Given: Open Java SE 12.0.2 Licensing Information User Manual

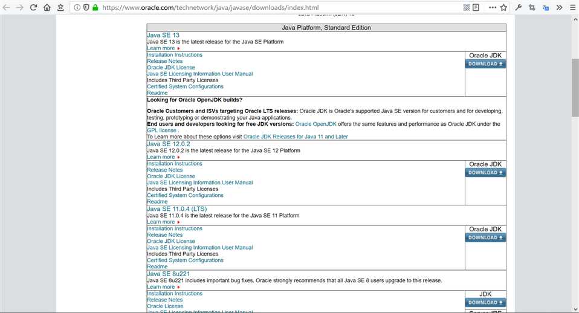Looking at the screenshot, I should [x=200, y=182].
